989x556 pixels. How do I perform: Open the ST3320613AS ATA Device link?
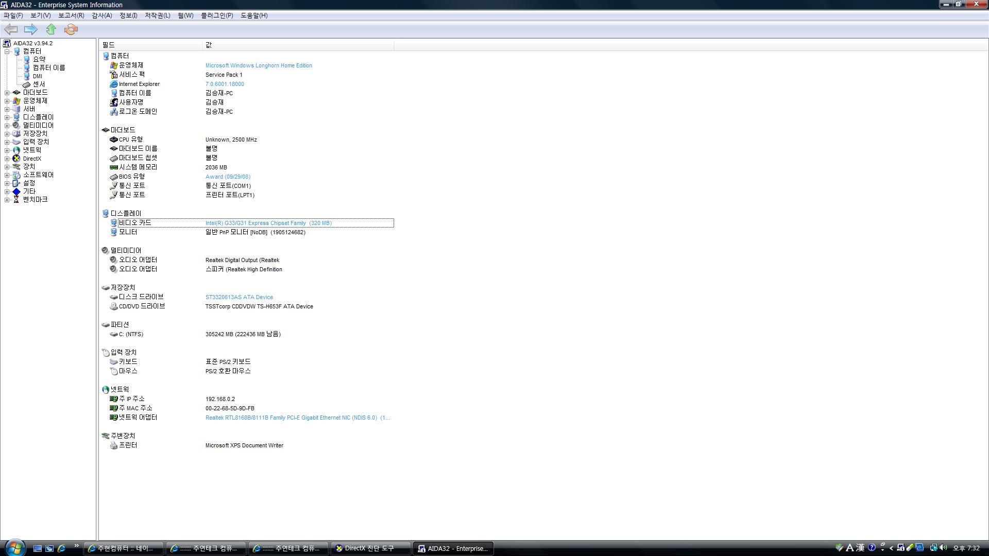tap(239, 297)
